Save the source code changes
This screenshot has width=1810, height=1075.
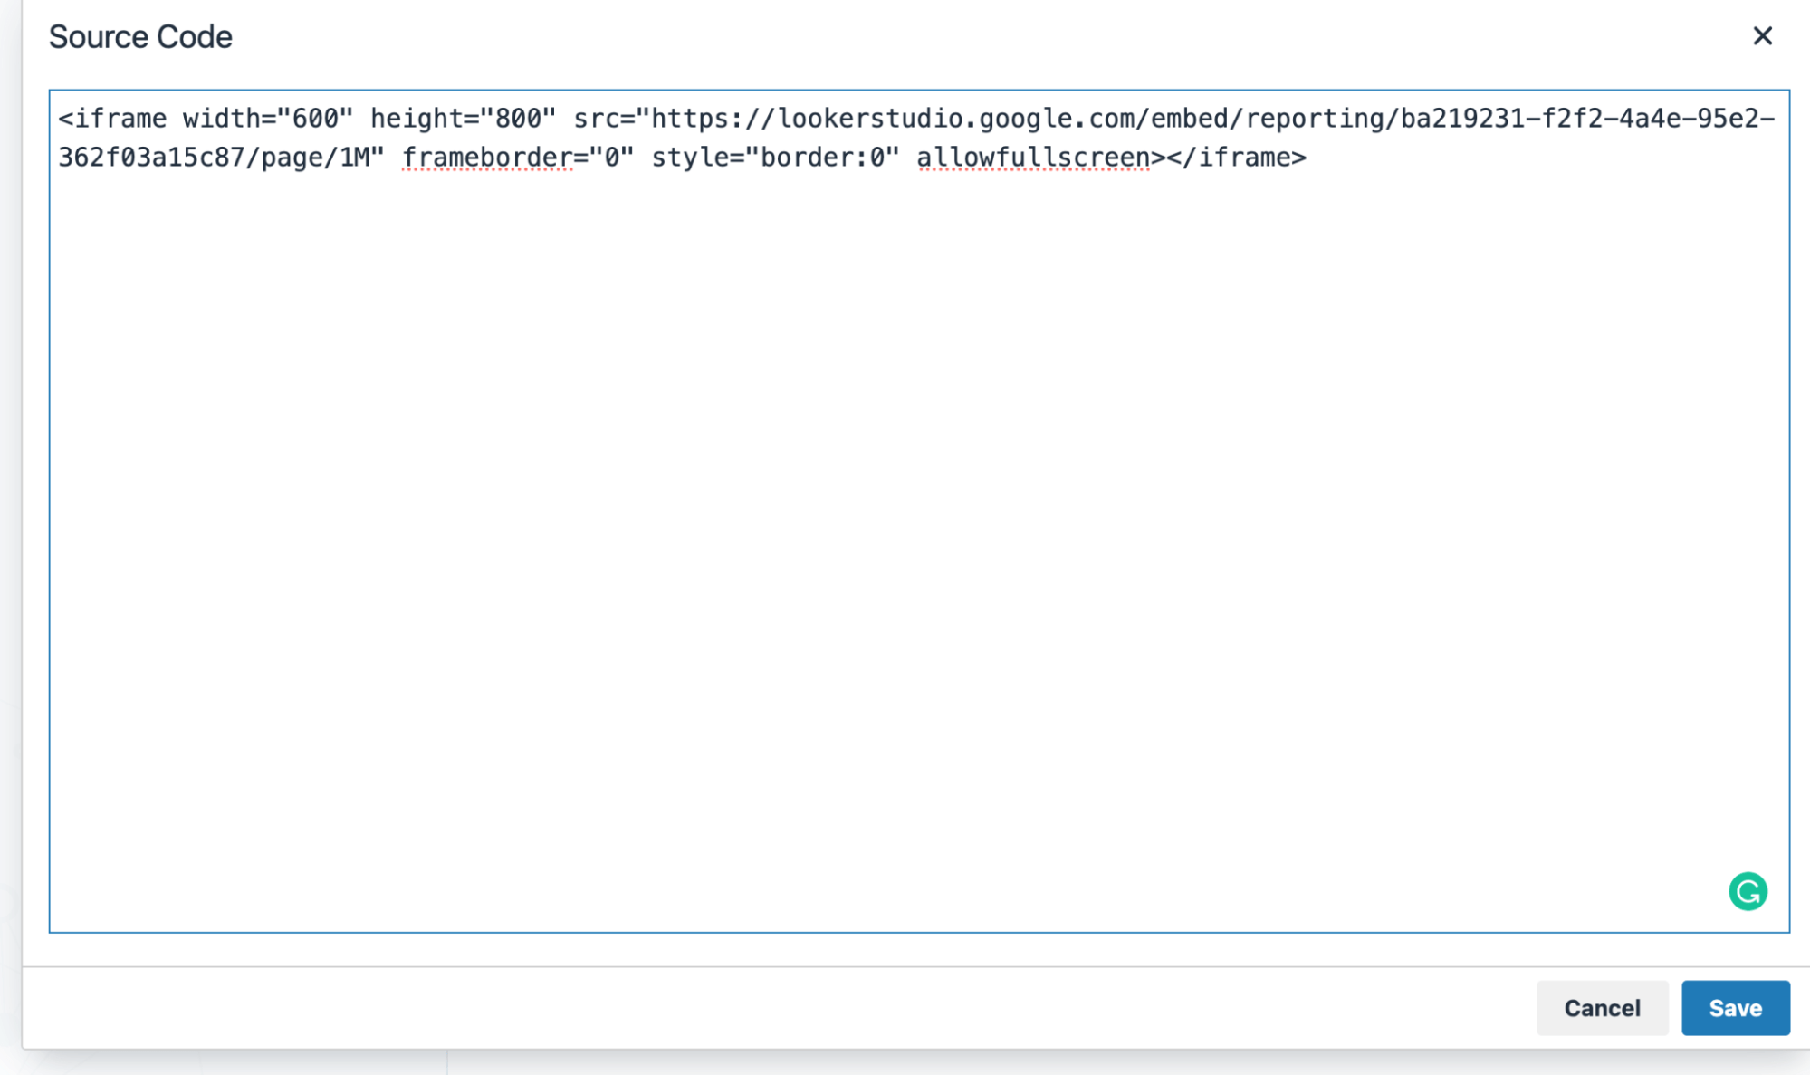[1735, 1007]
